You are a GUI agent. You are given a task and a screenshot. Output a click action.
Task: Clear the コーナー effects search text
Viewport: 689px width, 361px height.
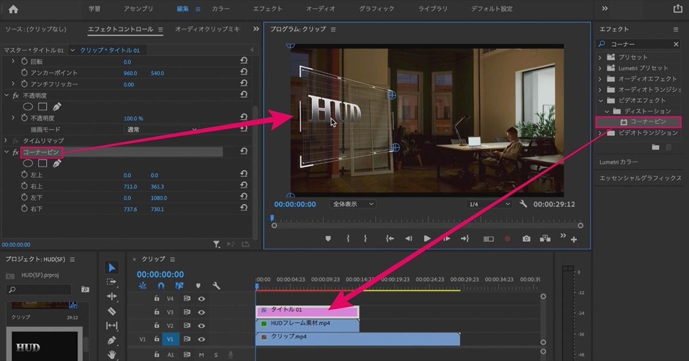coord(676,44)
